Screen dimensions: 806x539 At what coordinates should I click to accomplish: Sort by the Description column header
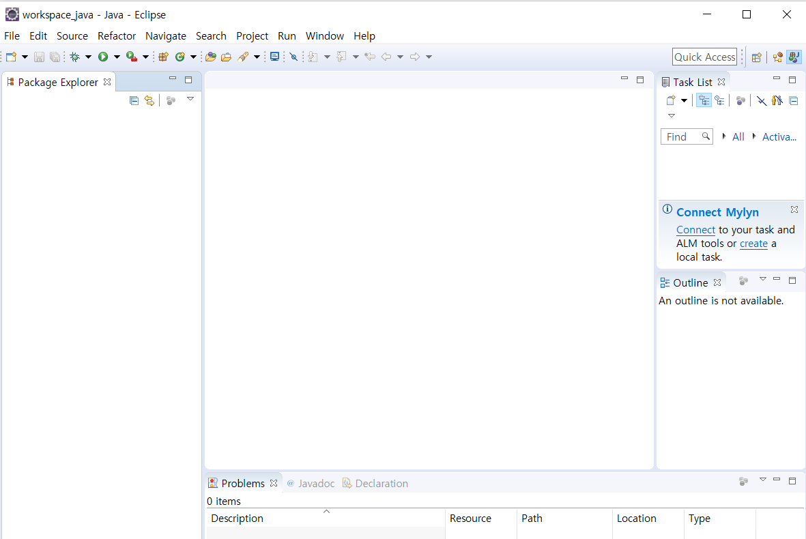pos(326,519)
